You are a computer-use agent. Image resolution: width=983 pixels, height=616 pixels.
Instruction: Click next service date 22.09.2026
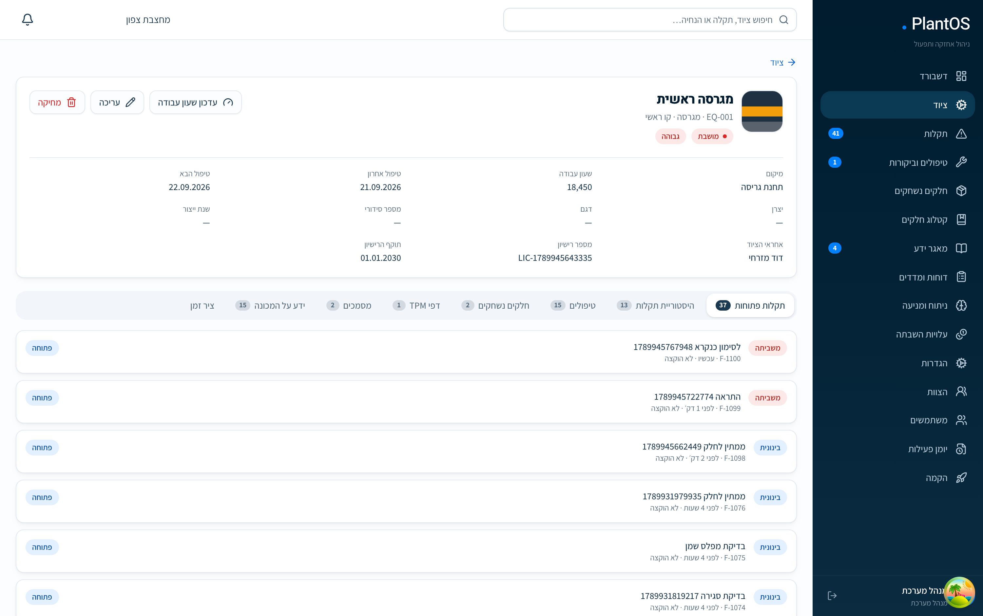coord(189,187)
